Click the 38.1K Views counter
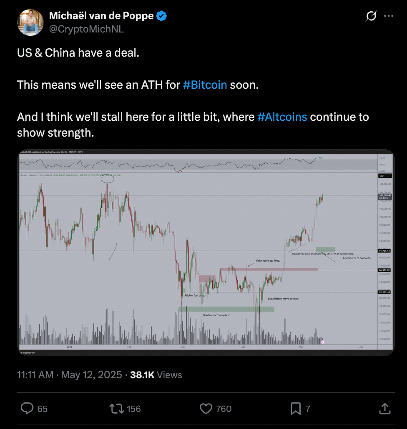The width and height of the screenshot is (407, 429). tap(156, 374)
